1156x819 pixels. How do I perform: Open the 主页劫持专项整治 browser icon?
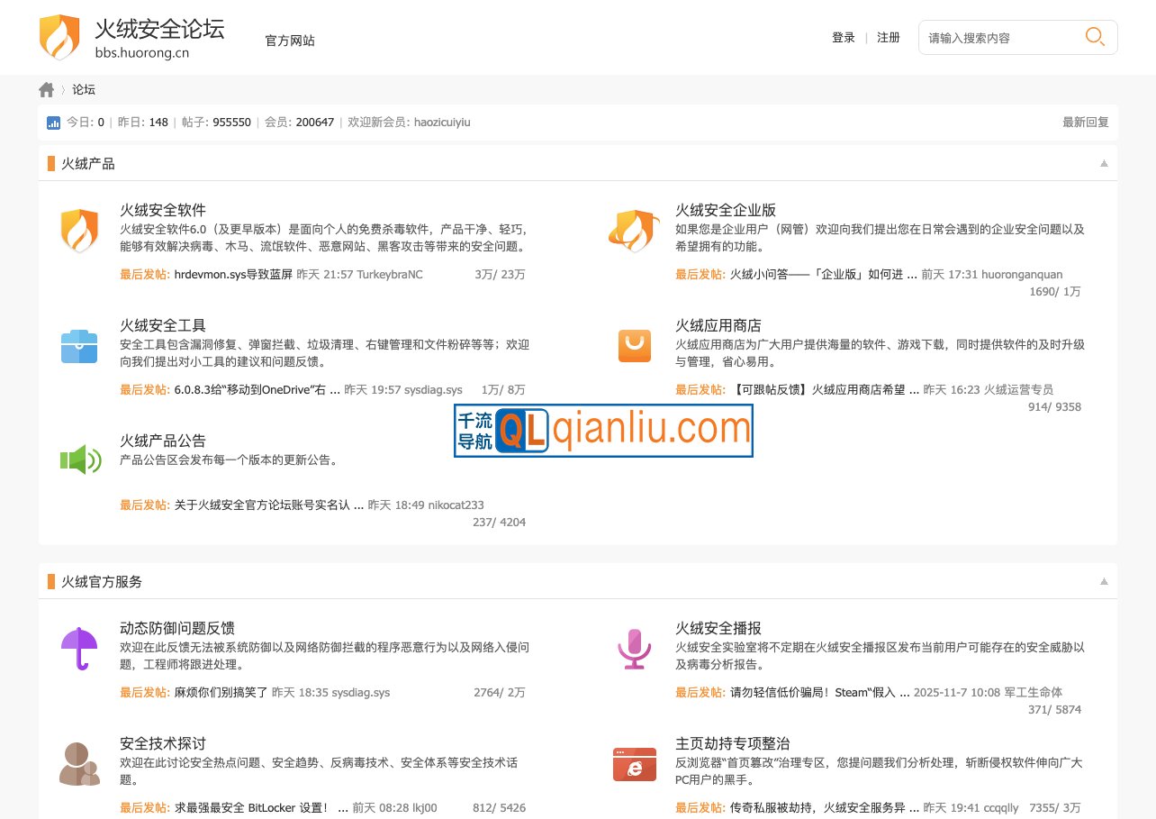pyautogui.click(x=635, y=764)
